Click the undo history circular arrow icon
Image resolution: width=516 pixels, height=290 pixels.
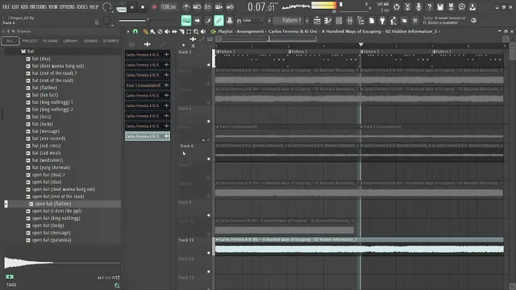point(396,7)
